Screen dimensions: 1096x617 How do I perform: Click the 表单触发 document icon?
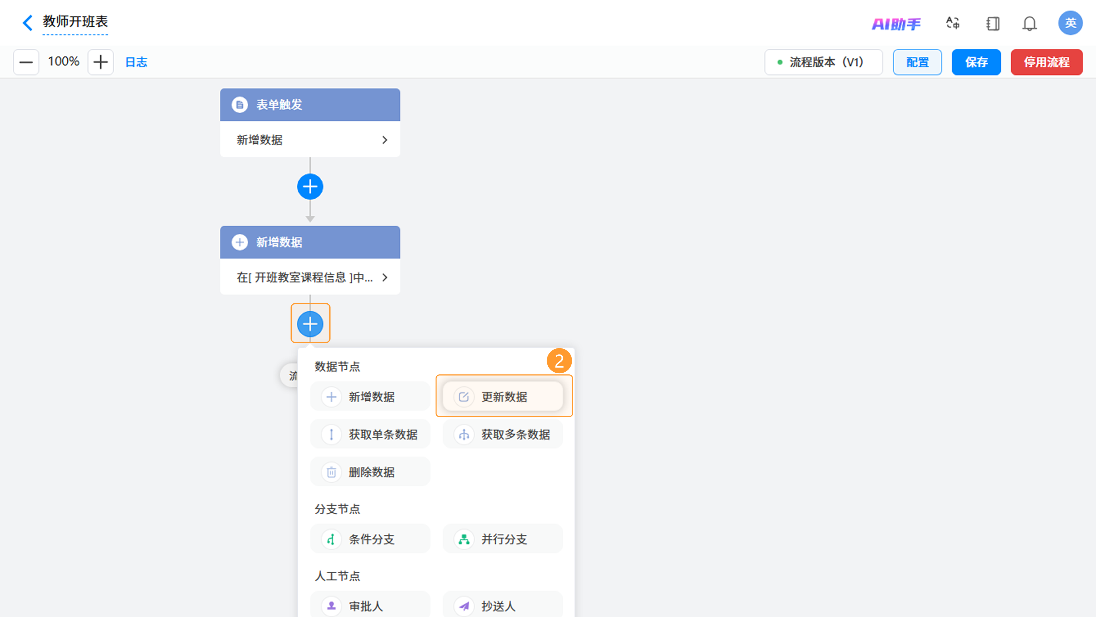(239, 105)
